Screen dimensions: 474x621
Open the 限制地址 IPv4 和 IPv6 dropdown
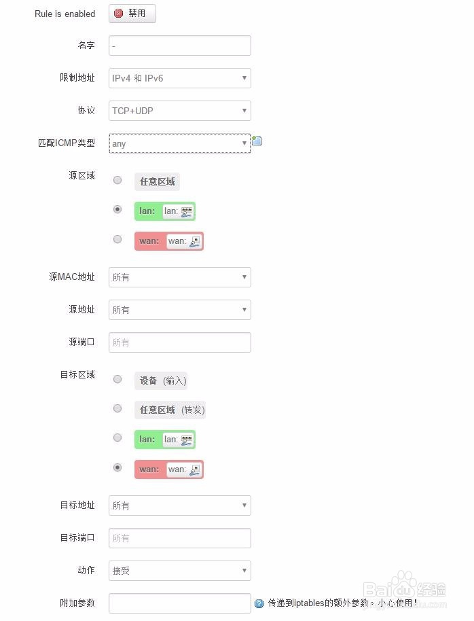click(180, 78)
